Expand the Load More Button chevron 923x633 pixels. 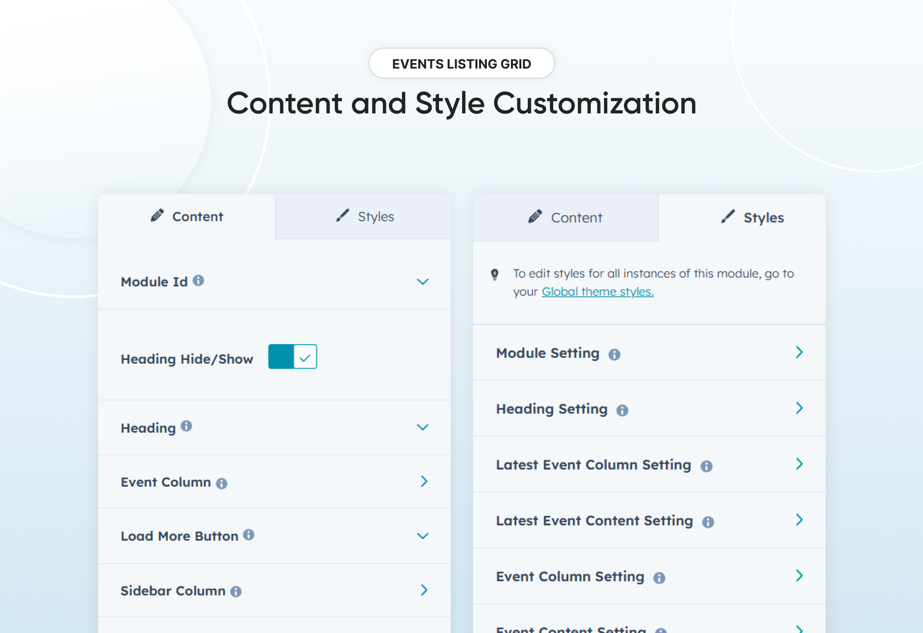(423, 536)
